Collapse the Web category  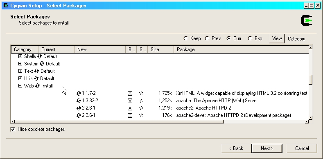pyautogui.click(x=20, y=86)
